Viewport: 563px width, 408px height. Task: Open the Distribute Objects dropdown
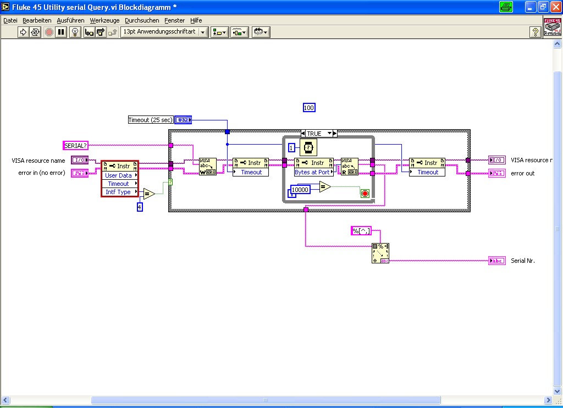240,32
